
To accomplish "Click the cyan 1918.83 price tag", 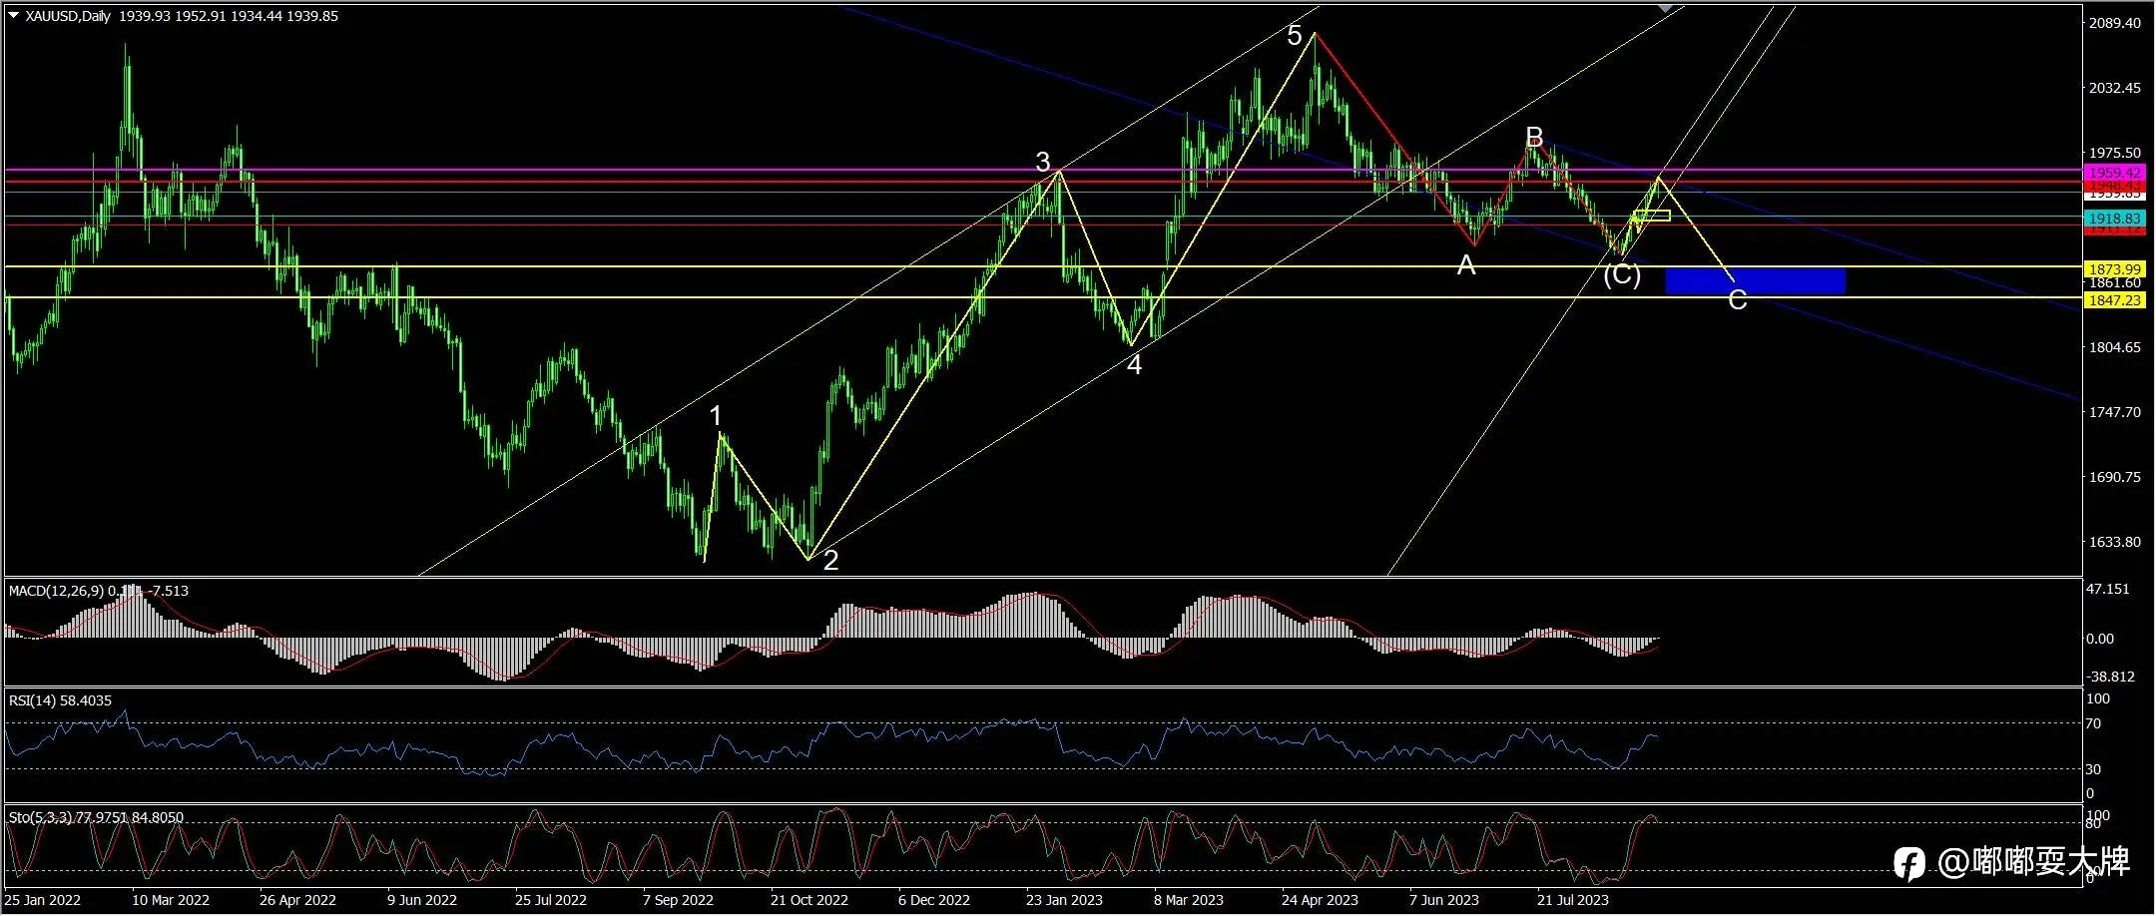I will tap(2114, 219).
